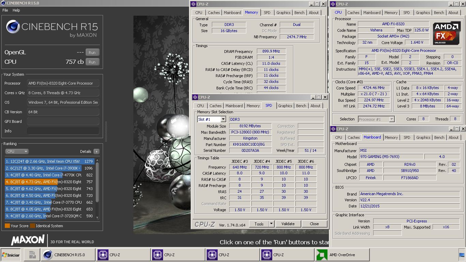Click the CPU-Z Memory window title icon
Image resolution: width=466 pixels, height=262 pixels.
coord(193,4)
